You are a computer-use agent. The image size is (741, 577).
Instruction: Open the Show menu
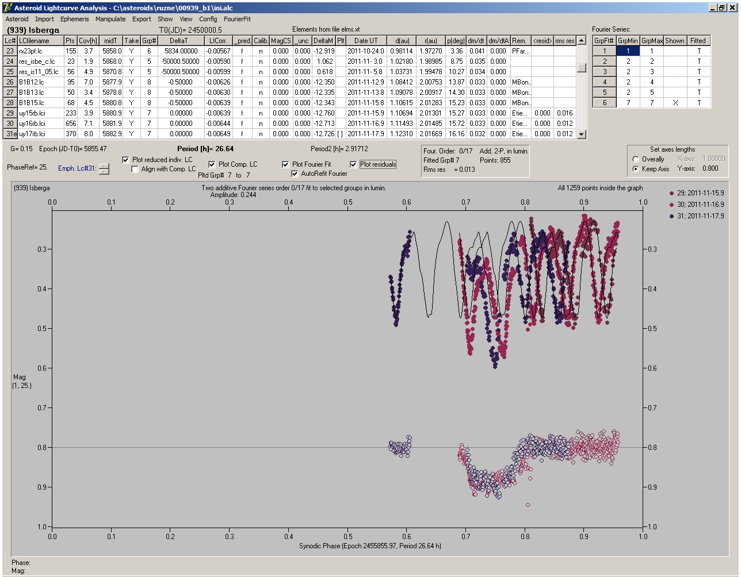165,19
